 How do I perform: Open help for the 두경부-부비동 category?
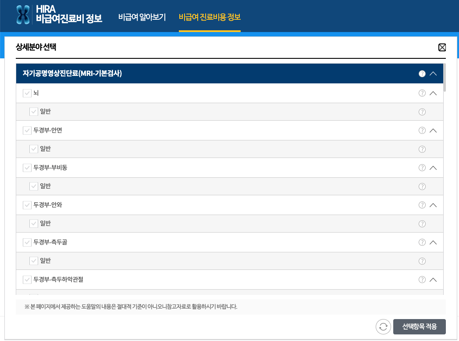pyautogui.click(x=422, y=168)
